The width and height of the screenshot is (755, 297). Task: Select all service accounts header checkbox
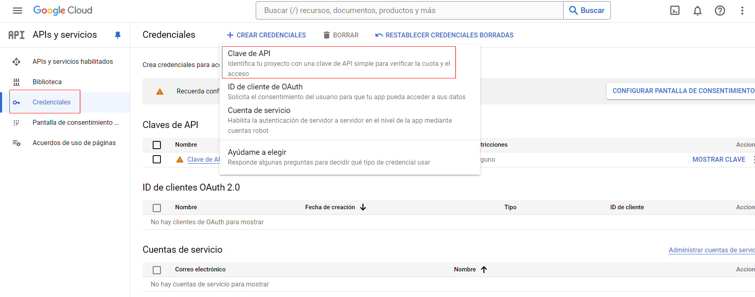[157, 270]
